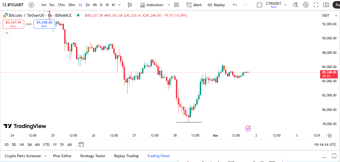Open the candlestick chart style selector
Image resolution: width=340 pixels, height=162 pixels.
pos(130,5)
